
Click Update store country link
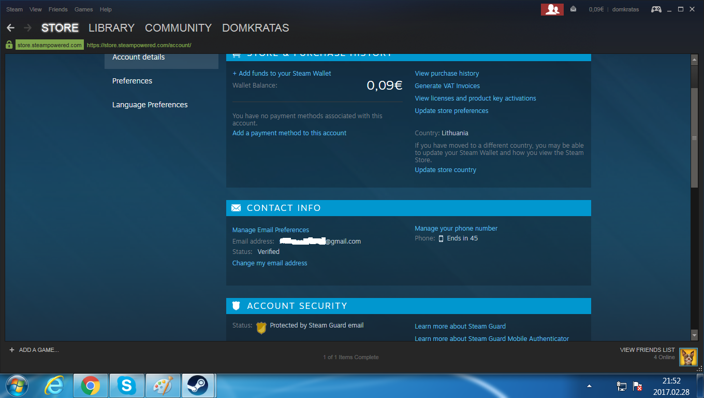(445, 170)
